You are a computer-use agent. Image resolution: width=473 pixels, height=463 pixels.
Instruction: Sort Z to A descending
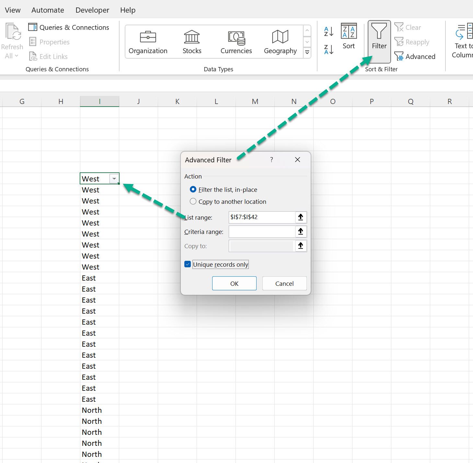tap(329, 50)
